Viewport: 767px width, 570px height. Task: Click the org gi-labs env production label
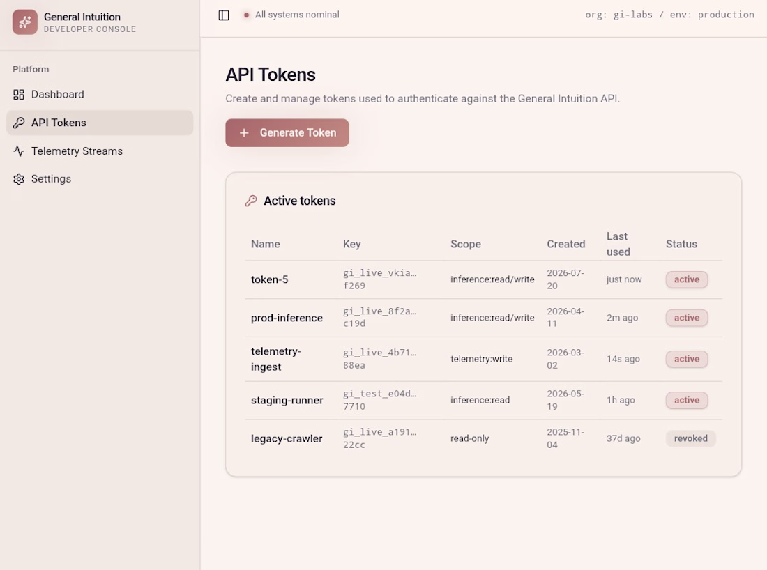point(669,15)
